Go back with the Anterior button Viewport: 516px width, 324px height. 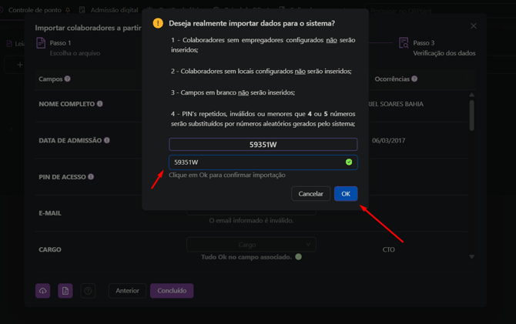point(127,291)
